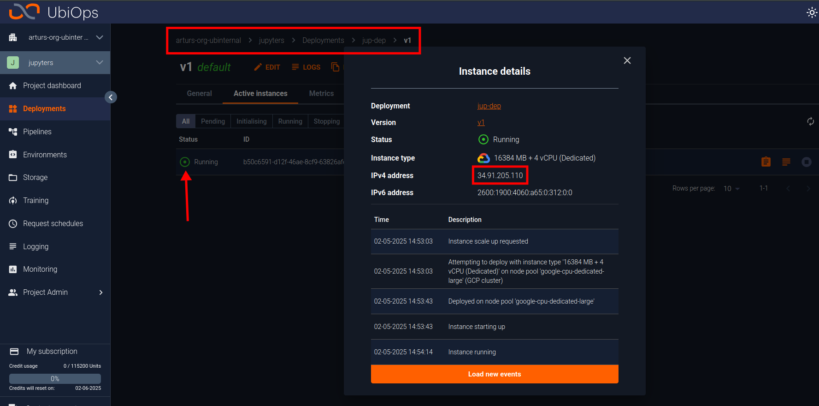This screenshot has height=406, width=819.
Task: Select the All status filter
Action: (x=186, y=121)
